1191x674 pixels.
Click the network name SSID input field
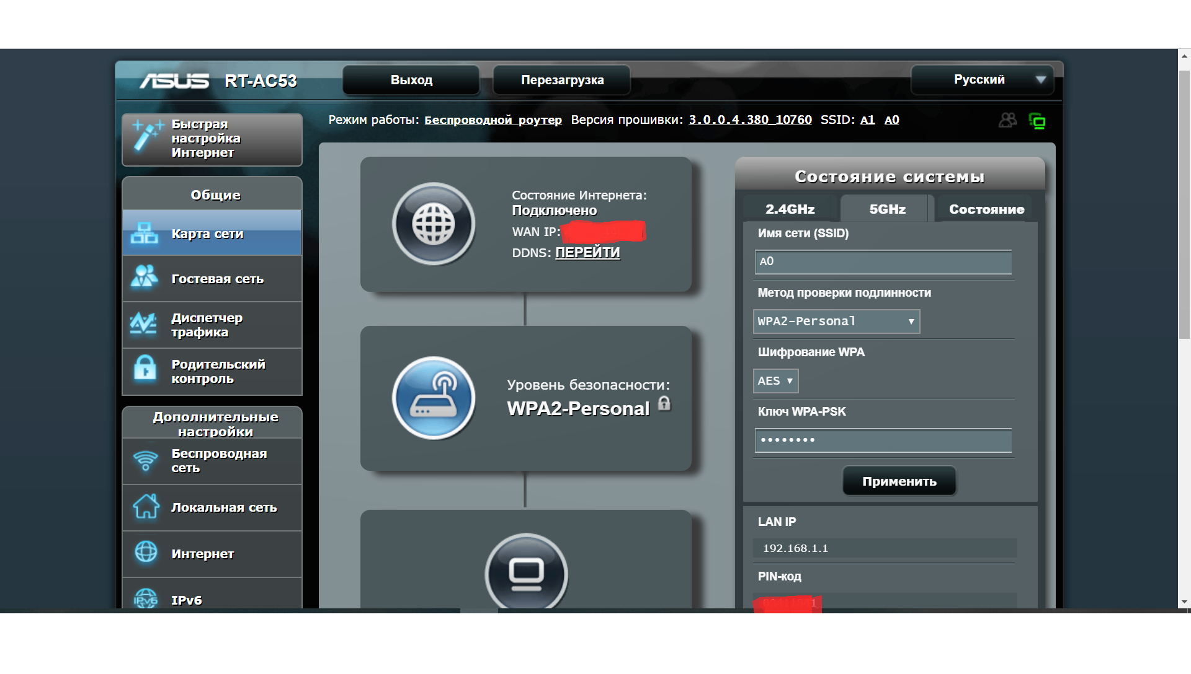883,262
